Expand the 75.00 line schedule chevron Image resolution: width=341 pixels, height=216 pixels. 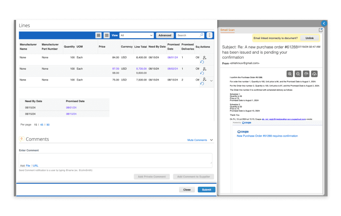211,81
